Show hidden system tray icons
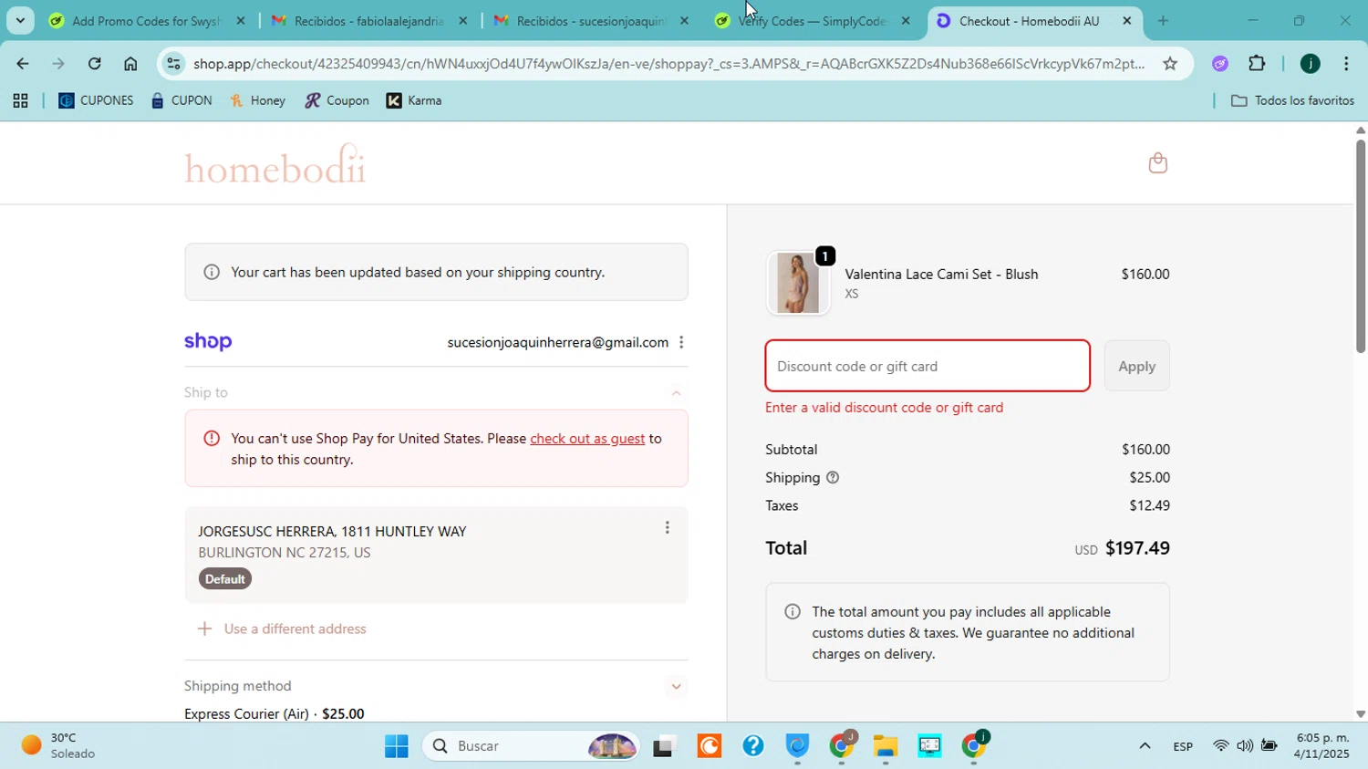1368x769 pixels. [1145, 746]
